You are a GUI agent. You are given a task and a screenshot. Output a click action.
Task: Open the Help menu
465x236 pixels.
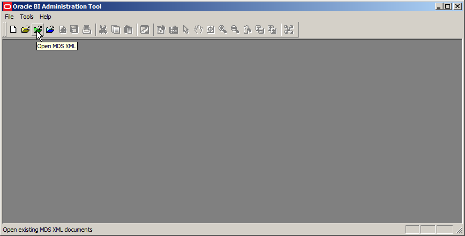coord(46,17)
